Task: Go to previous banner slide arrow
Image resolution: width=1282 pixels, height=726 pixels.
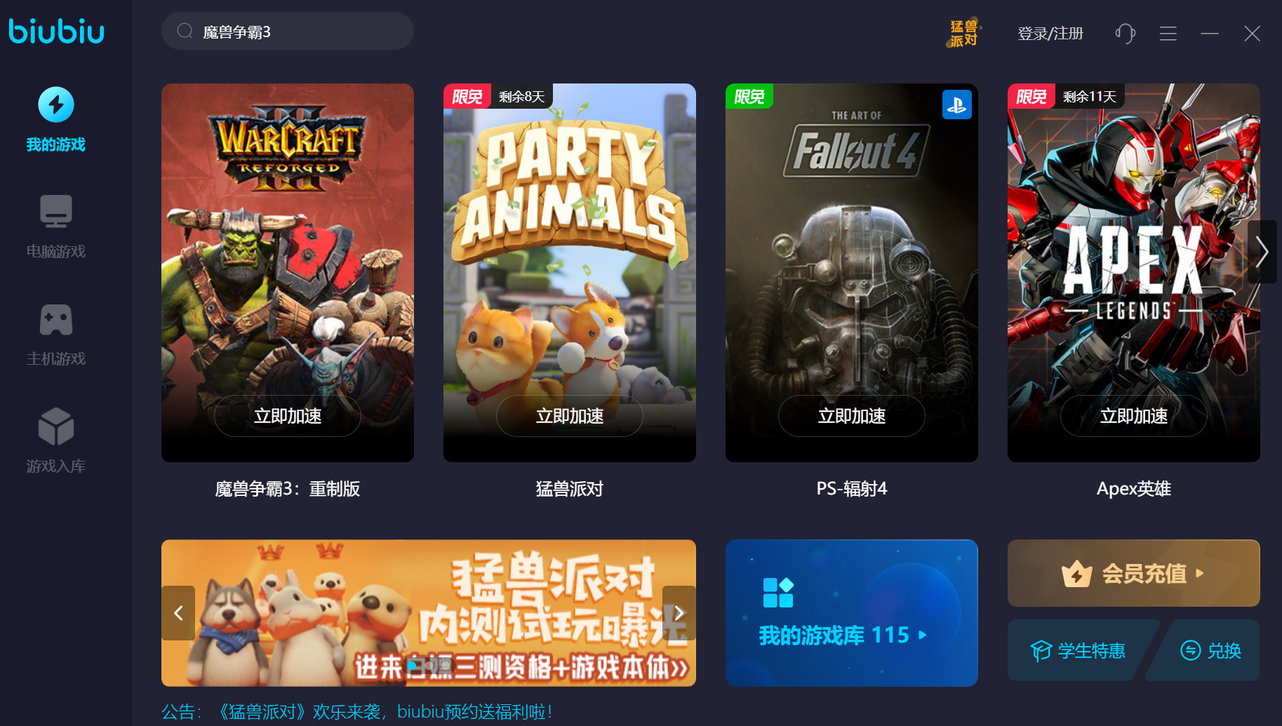Action: (178, 613)
